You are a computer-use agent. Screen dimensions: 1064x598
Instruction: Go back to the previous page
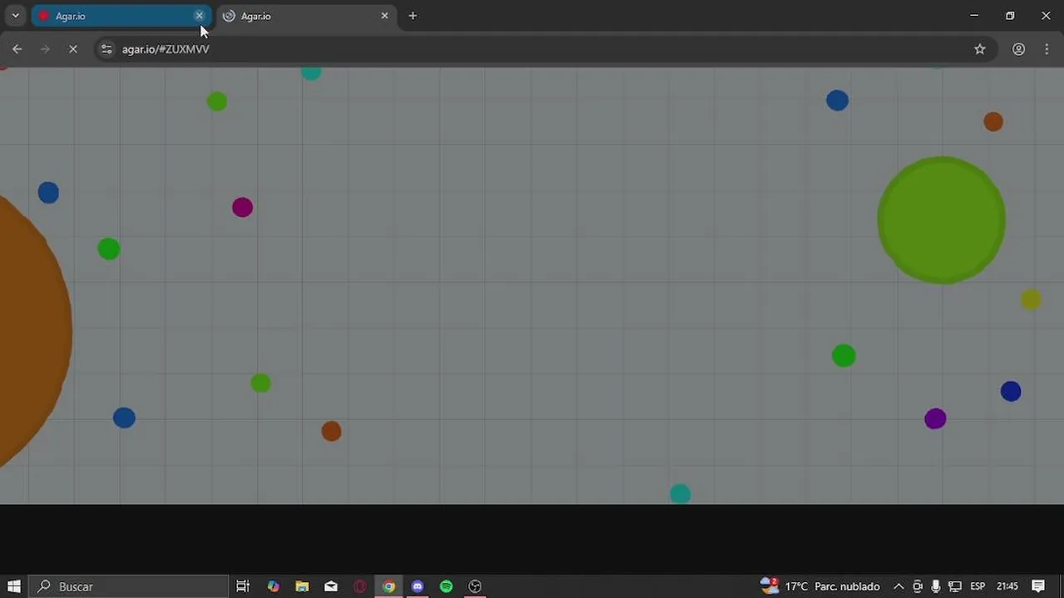[x=17, y=49]
